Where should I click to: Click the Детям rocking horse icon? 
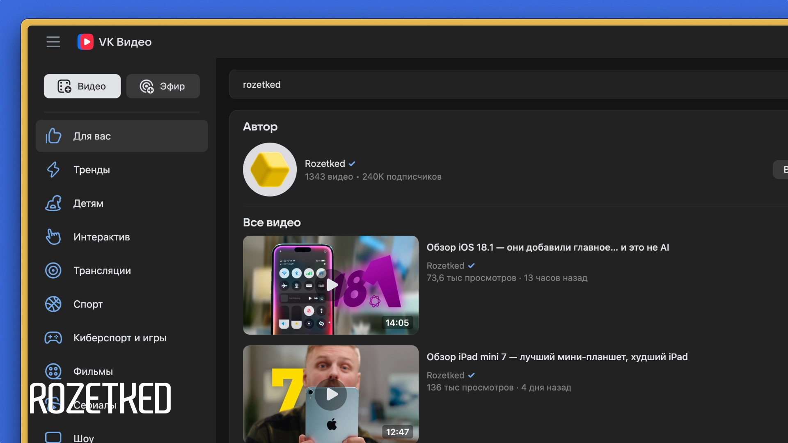click(x=53, y=203)
